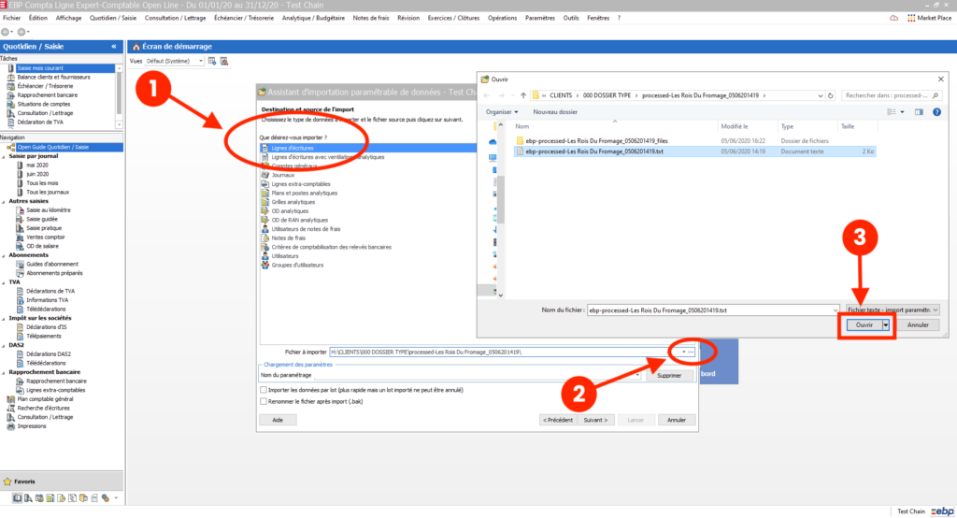Click the EBP app icon in title bar
Screen dimensions: 957x518
point(4,5)
